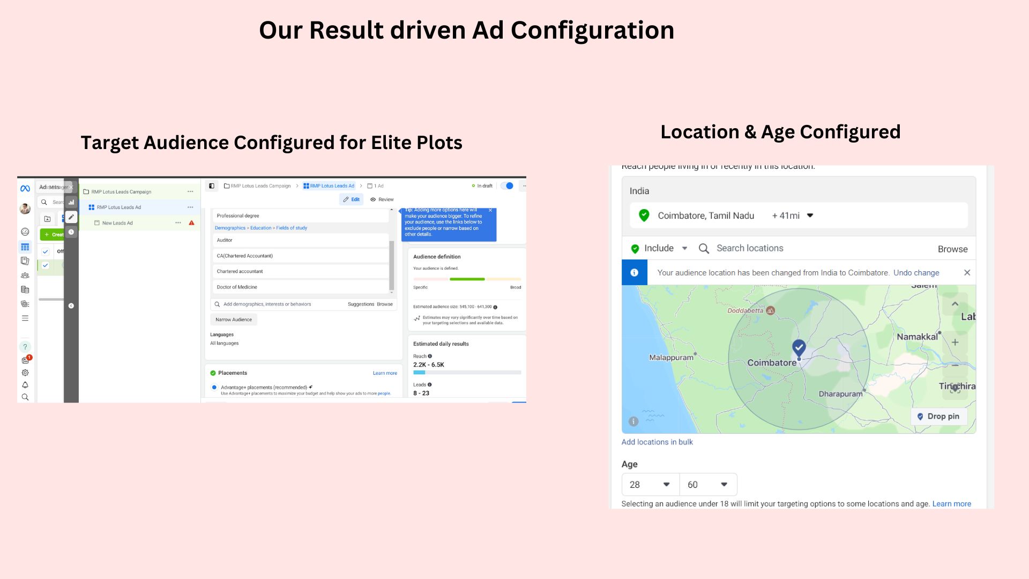Close the blue audience tip popup
Image resolution: width=1029 pixels, height=579 pixels.
(x=490, y=210)
